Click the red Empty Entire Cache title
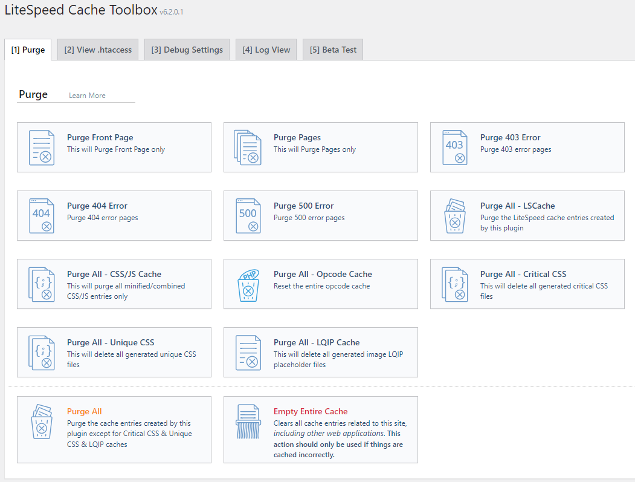The image size is (635, 482). 311,411
